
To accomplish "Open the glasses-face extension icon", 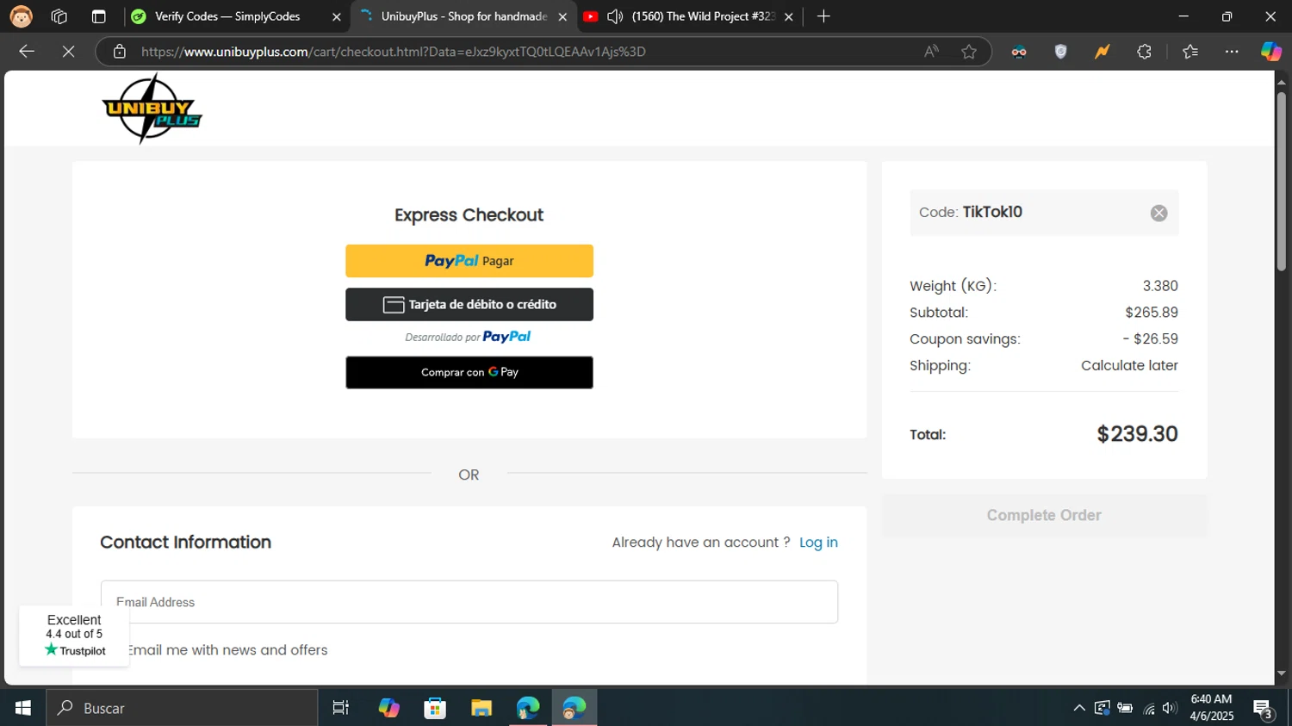I will (1019, 52).
